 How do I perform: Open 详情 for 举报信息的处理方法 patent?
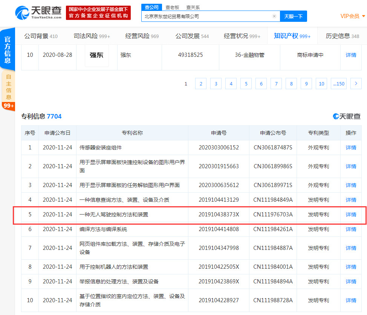[x=351, y=282]
